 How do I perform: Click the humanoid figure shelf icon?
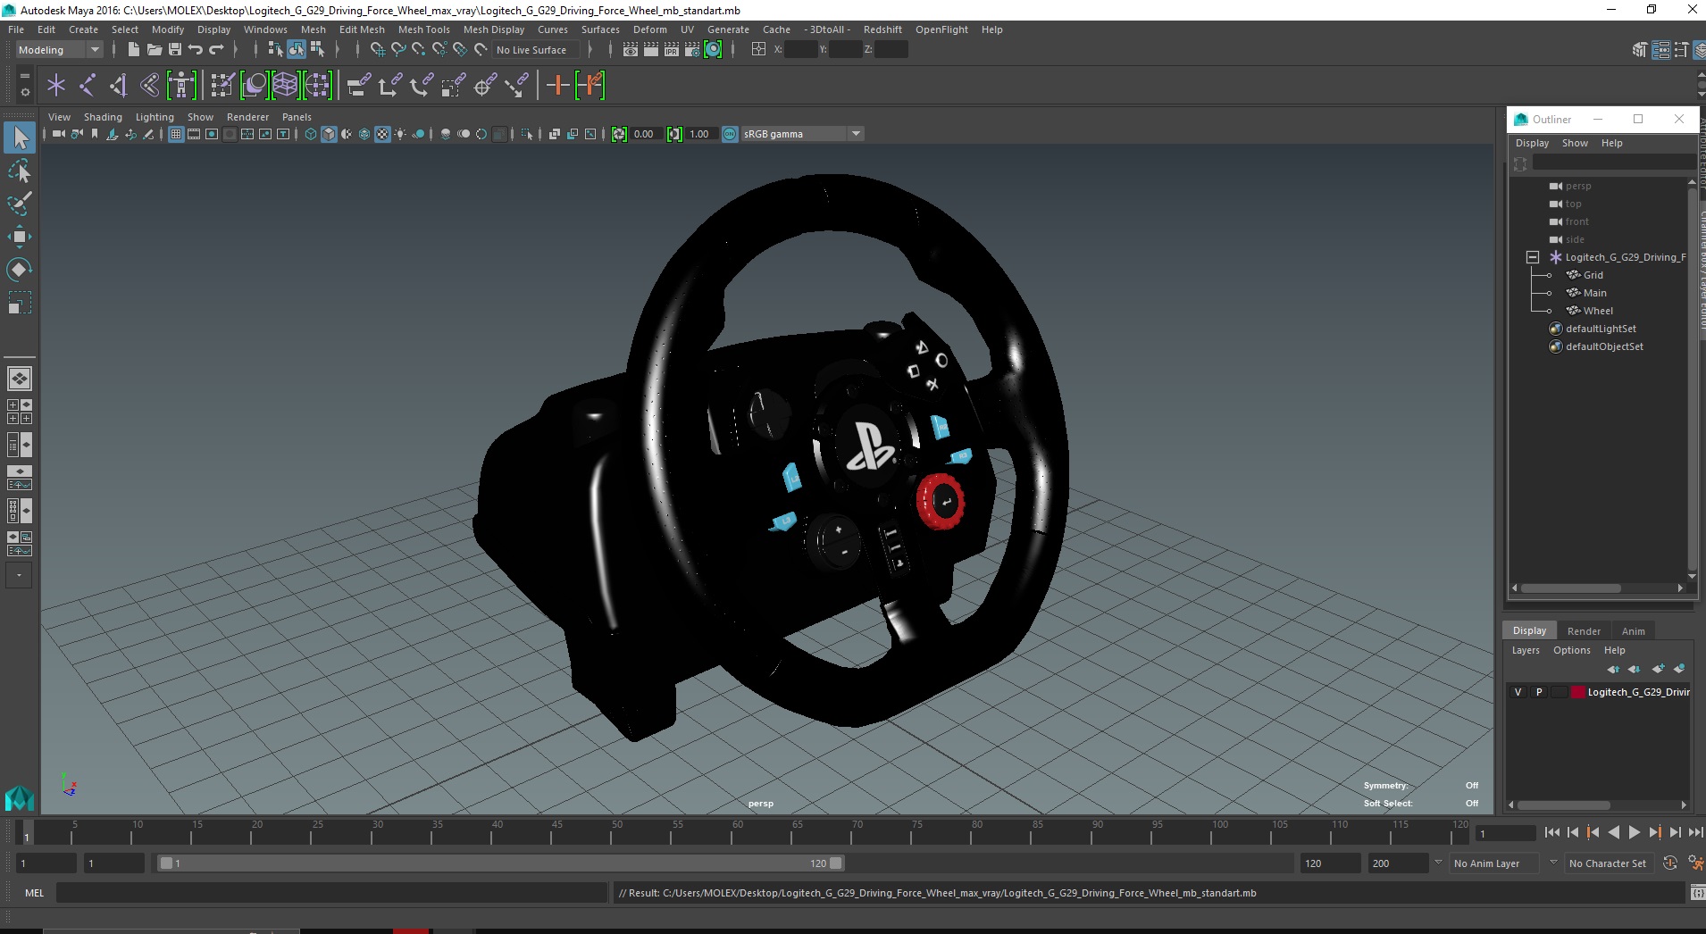click(x=181, y=86)
